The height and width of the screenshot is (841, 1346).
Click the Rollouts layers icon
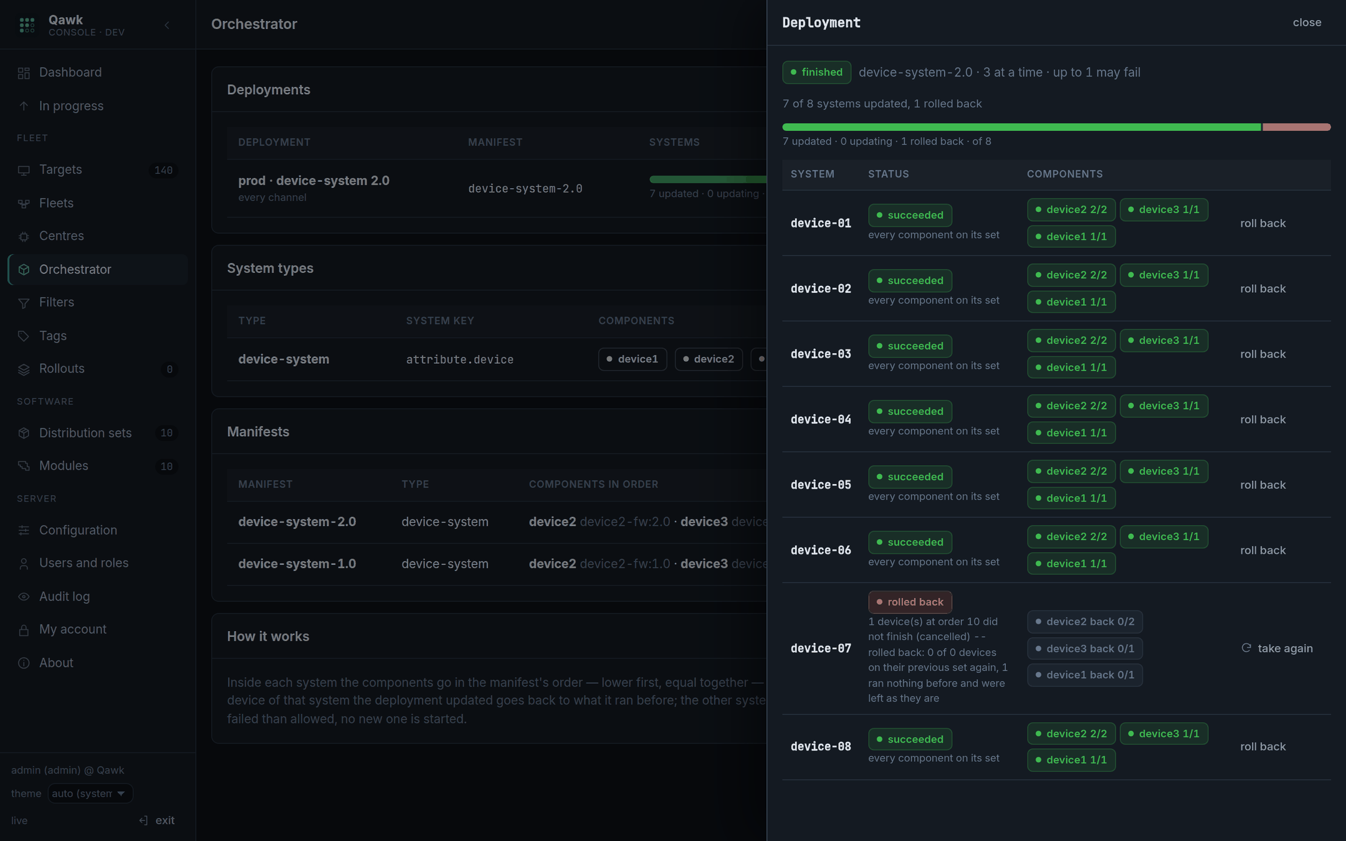tap(24, 369)
